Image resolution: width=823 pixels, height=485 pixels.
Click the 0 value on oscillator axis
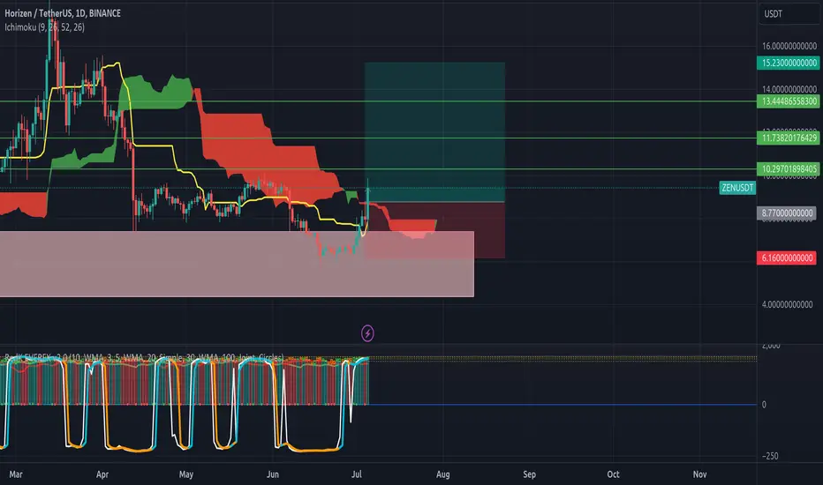point(764,405)
